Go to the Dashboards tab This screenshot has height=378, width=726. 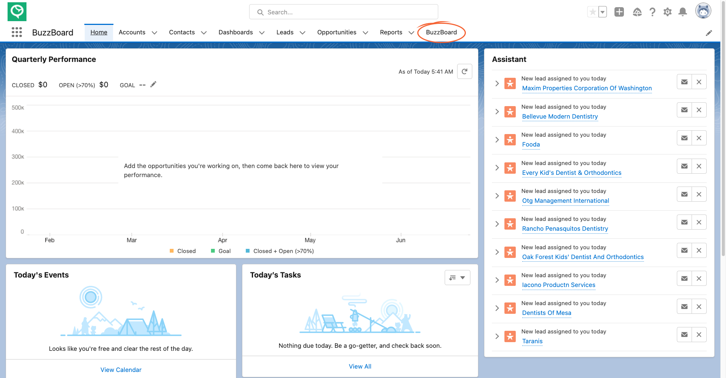coord(236,32)
